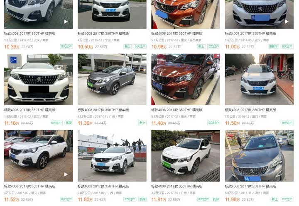Open the listing title above the 10.50万 price

tap(103, 34)
